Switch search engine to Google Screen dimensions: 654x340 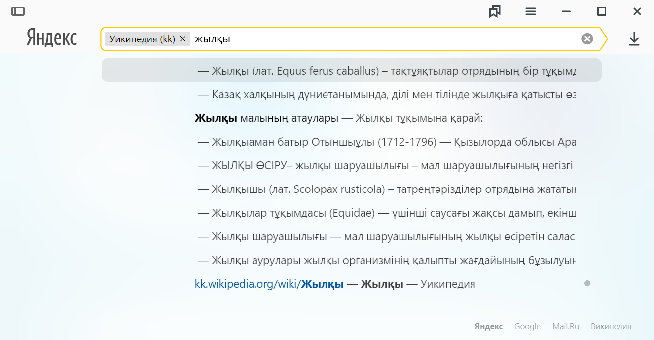click(527, 326)
